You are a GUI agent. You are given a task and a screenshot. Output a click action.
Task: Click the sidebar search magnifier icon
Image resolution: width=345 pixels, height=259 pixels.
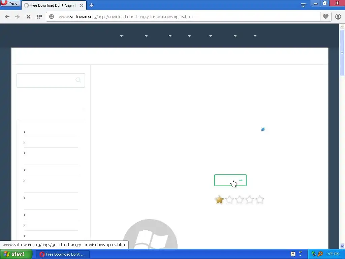(x=78, y=80)
